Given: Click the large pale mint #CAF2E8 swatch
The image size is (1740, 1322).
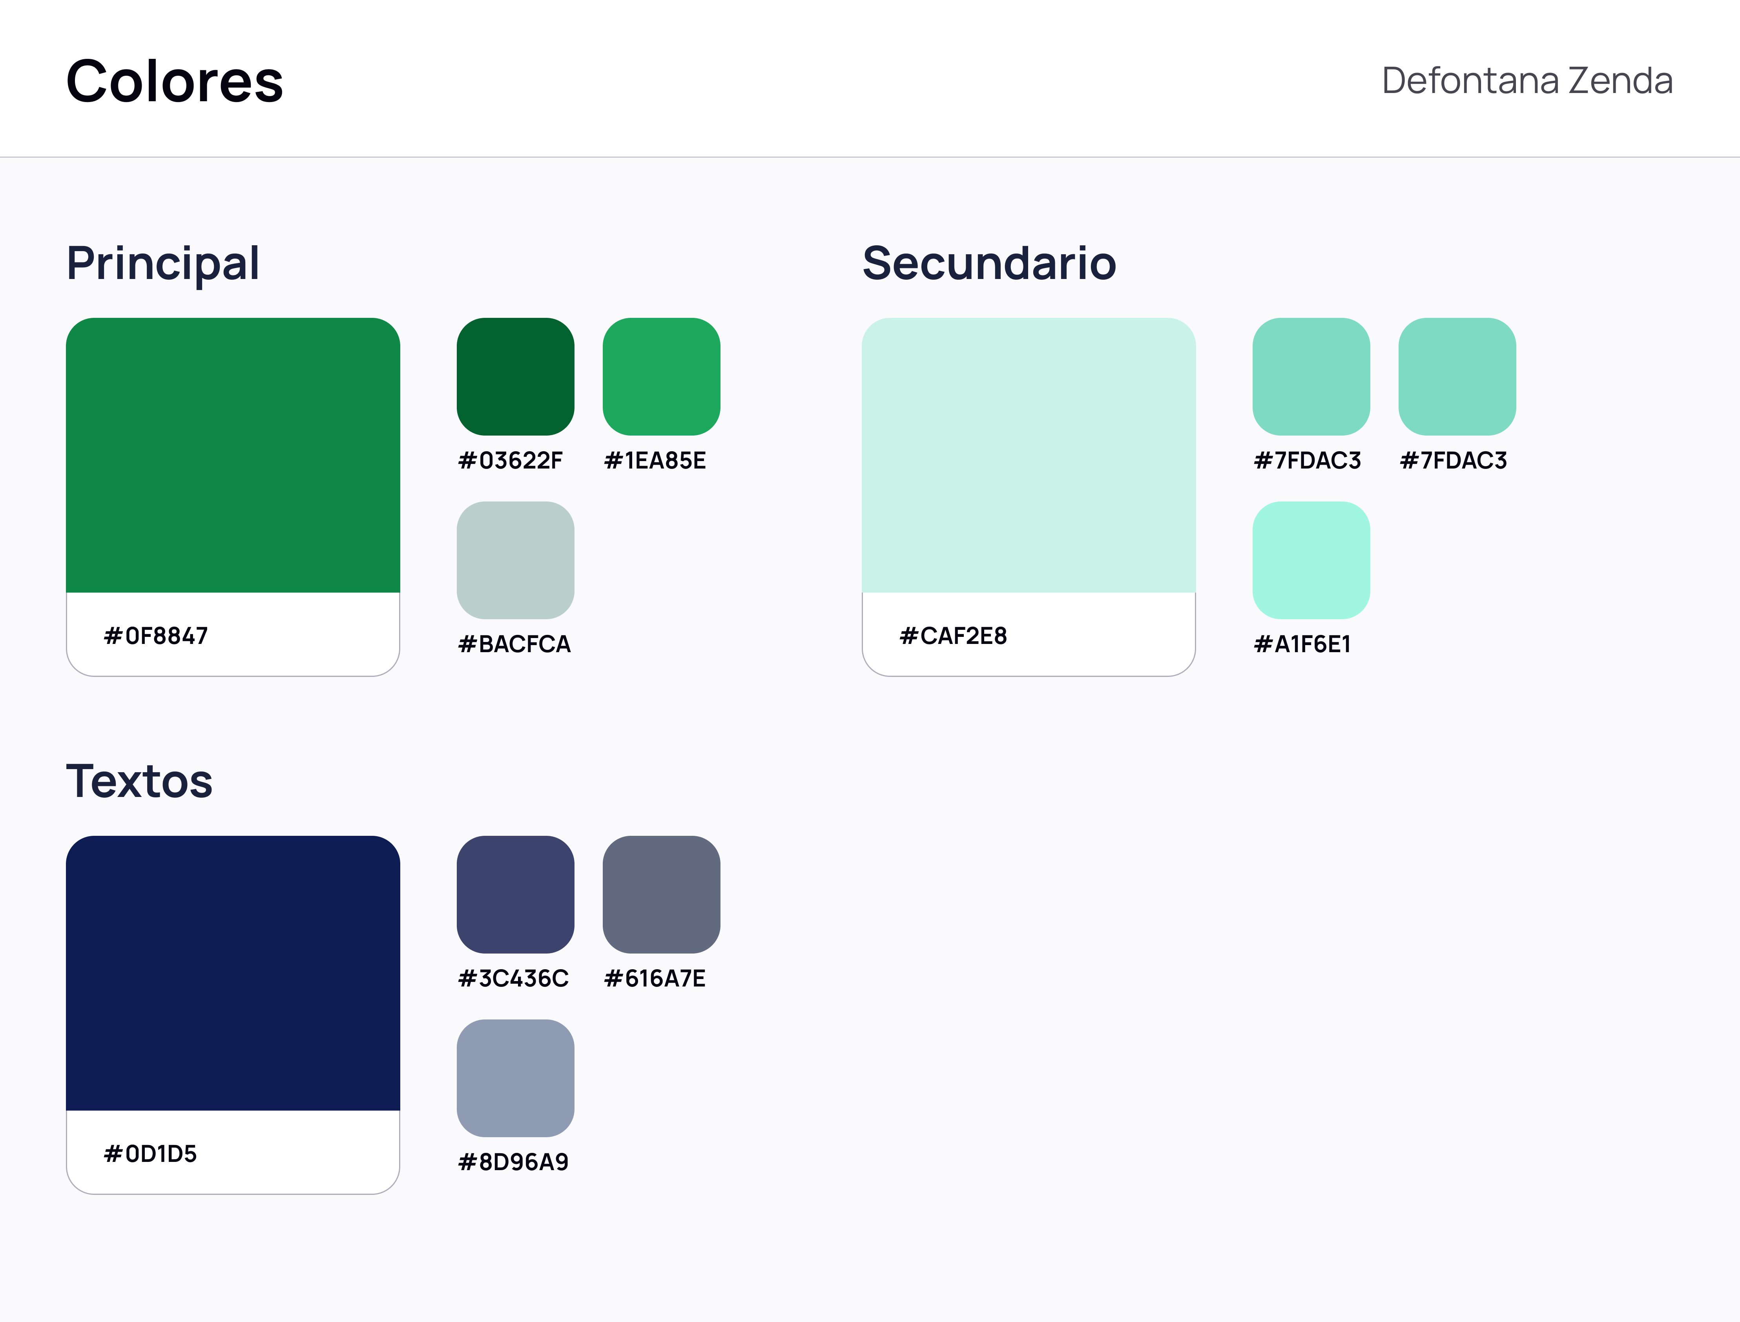Looking at the screenshot, I should 1029,455.
